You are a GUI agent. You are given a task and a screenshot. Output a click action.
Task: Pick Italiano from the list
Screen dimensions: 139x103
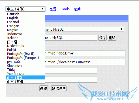point(25,38)
